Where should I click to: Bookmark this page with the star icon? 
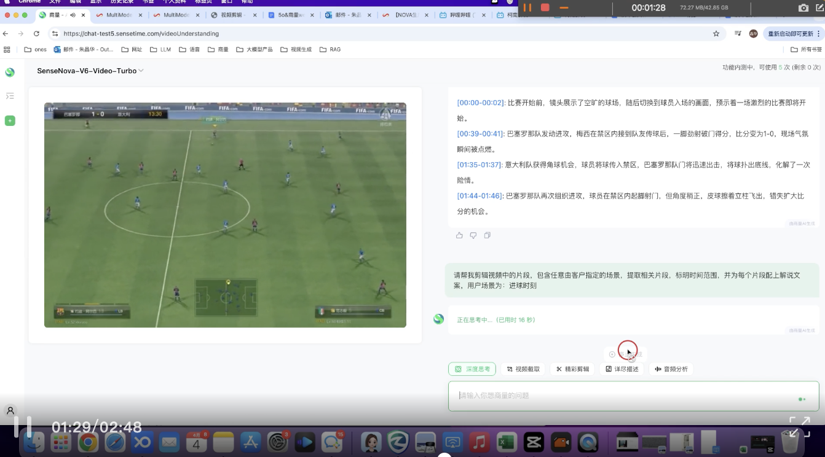(716, 34)
